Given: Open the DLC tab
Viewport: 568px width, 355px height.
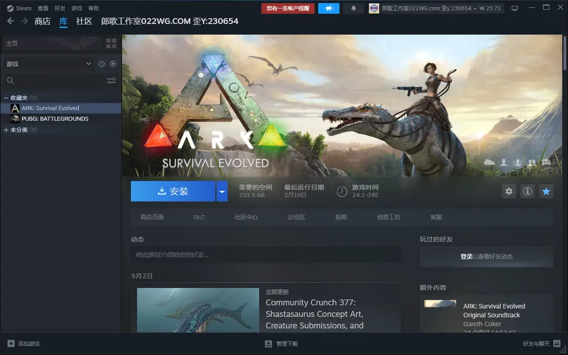Looking at the screenshot, I should tap(199, 217).
